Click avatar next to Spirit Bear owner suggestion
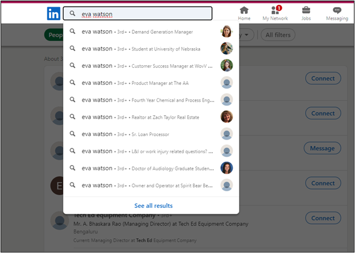The height and width of the screenshot is (253, 355). point(227,185)
